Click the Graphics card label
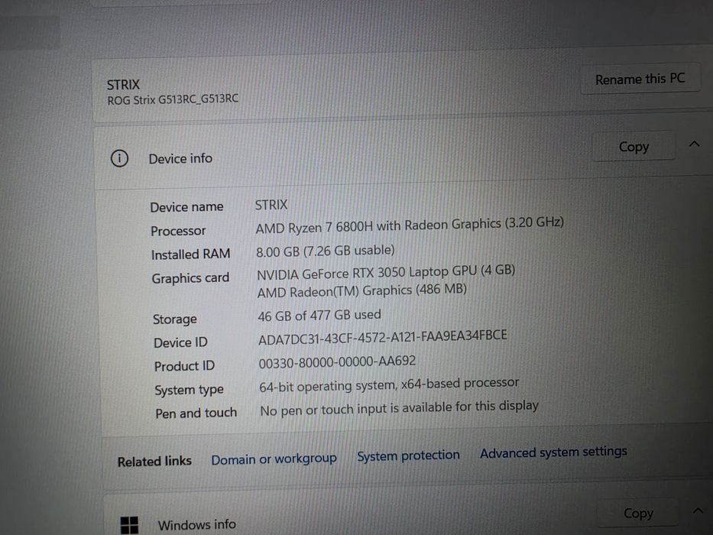Image resolution: width=713 pixels, height=535 pixels. coord(190,278)
